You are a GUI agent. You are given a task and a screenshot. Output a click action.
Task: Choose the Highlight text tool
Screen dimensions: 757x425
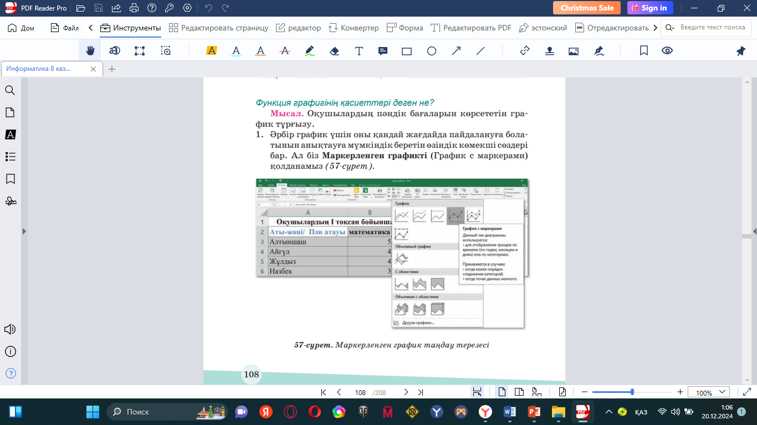(211, 51)
